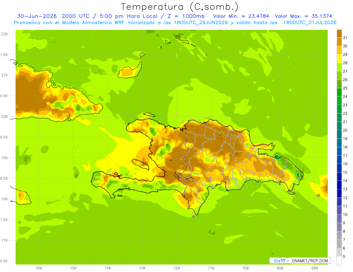Select legend value '10' on the color bar

(345, 214)
